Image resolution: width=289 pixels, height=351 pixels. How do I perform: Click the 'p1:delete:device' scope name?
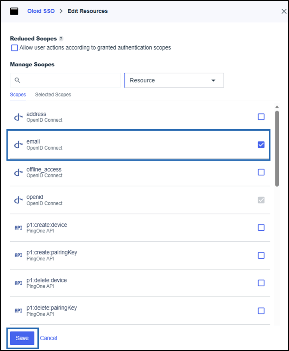point(47,280)
